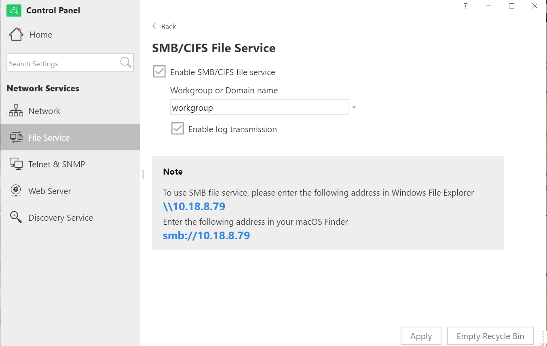547x346 pixels.
Task: Open Network via its topology icon
Action: pyautogui.click(x=16, y=111)
